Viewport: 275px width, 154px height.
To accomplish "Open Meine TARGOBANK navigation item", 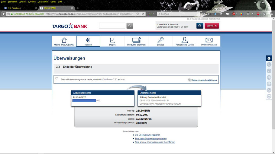I will pyautogui.click(x=64, y=41).
